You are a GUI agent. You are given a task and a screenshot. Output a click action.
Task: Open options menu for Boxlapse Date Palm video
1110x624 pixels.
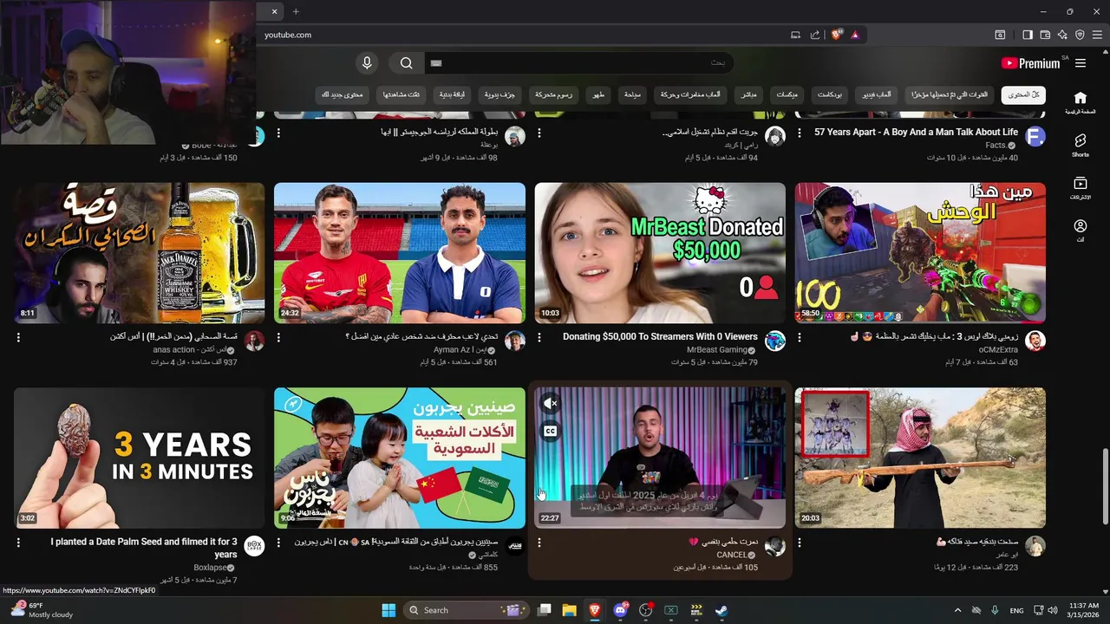click(x=18, y=543)
